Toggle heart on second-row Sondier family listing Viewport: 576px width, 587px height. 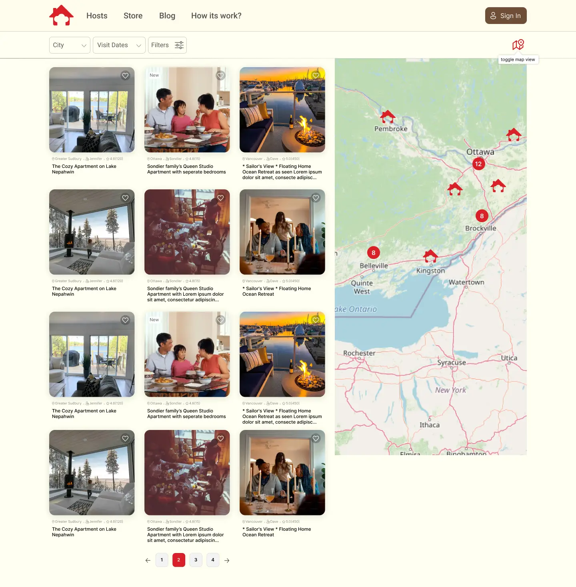[x=220, y=198]
